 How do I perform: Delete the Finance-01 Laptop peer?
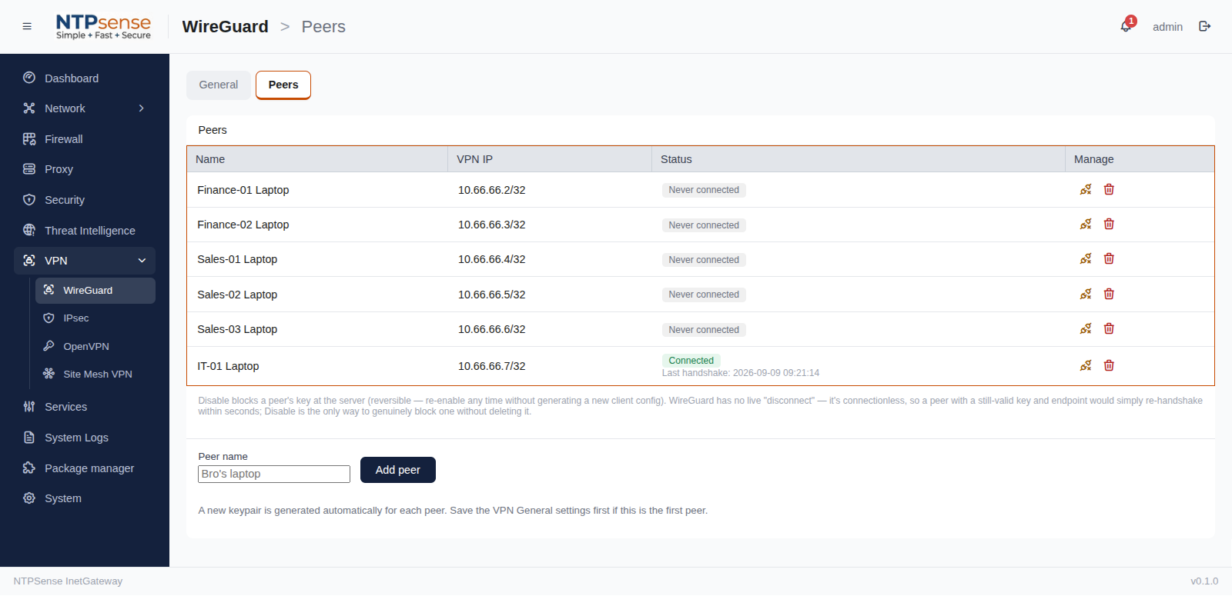[1109, 189]
